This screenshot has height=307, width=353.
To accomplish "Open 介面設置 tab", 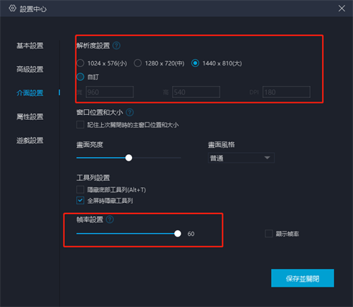I will point(30,93).
